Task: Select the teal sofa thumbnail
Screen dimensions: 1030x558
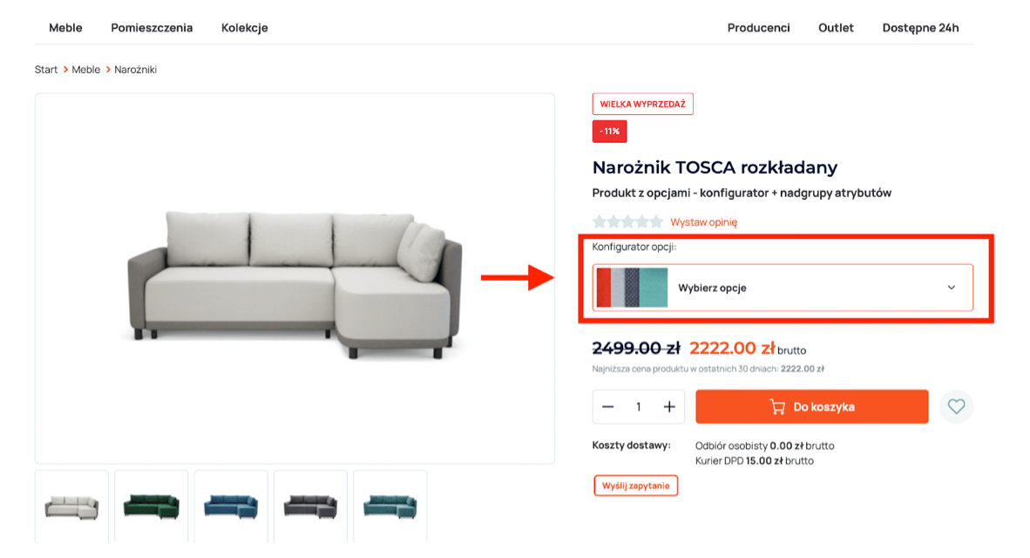Action: [390, 506]
